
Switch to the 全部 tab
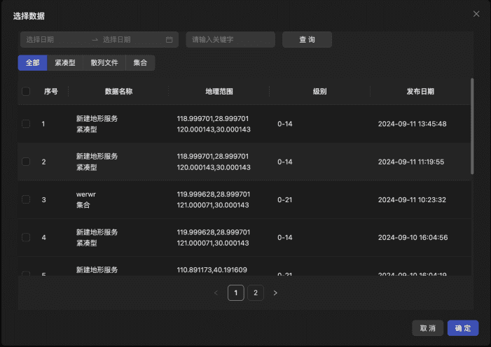(x=32, y=63)
